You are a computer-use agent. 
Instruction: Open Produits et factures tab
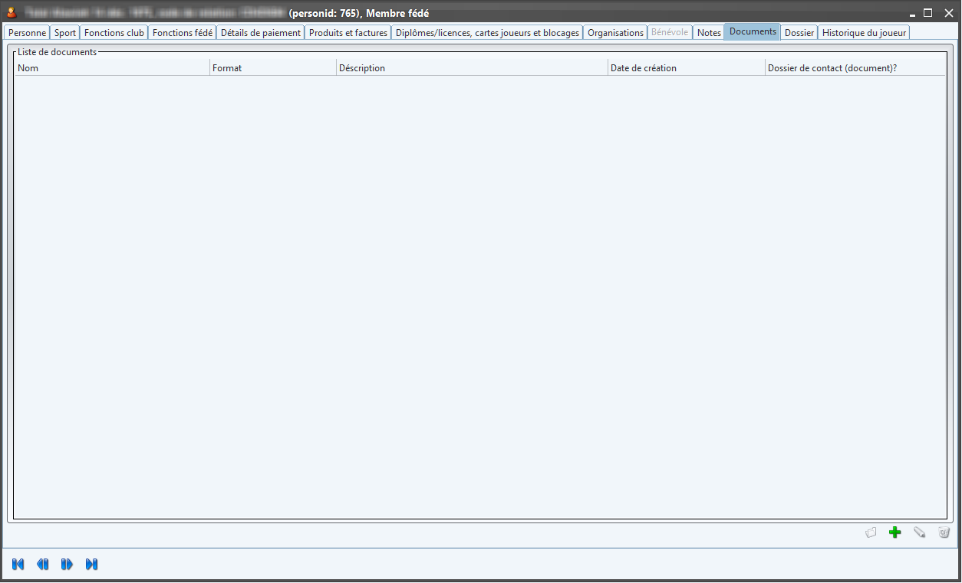[x=348, y=33]
